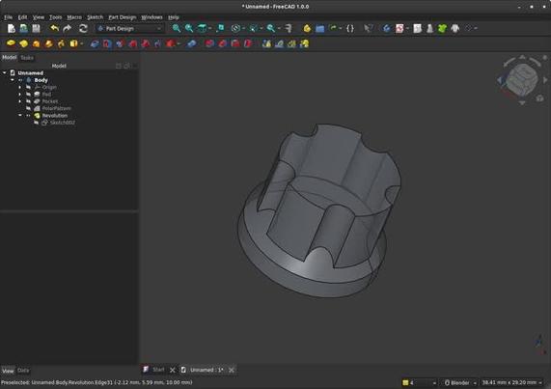Viewport: 551px width, 389px height.
Task: Click the blue Create Group folder icon
Action: (319, 28)
